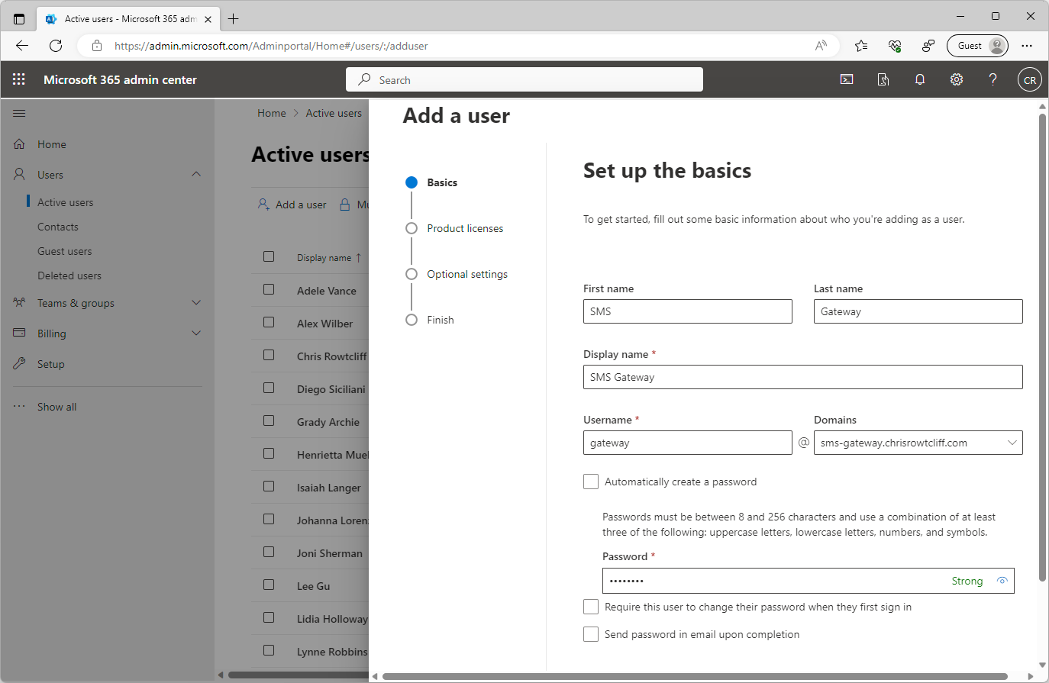Select Guest users in the sidebar

point(65,250)
